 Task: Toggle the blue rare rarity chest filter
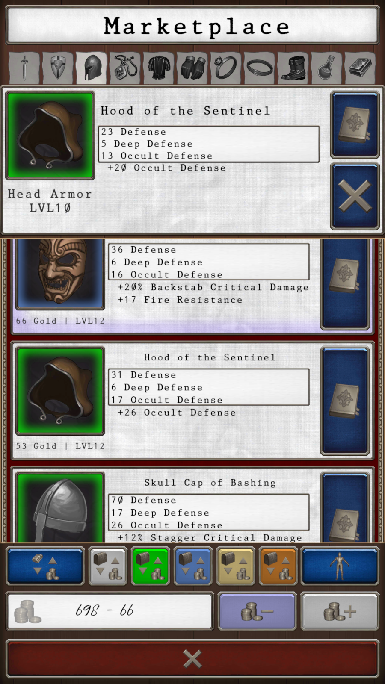coord(193,566)
